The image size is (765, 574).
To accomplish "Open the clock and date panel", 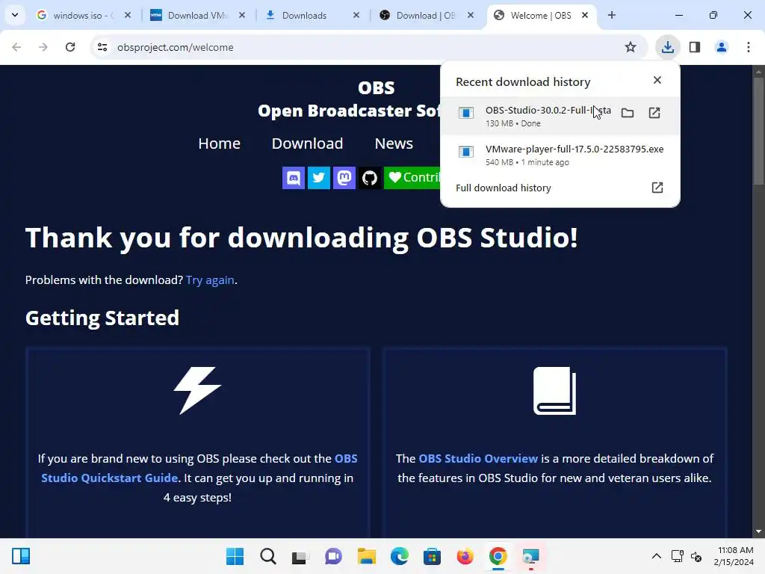I will (x=734, y=556).
